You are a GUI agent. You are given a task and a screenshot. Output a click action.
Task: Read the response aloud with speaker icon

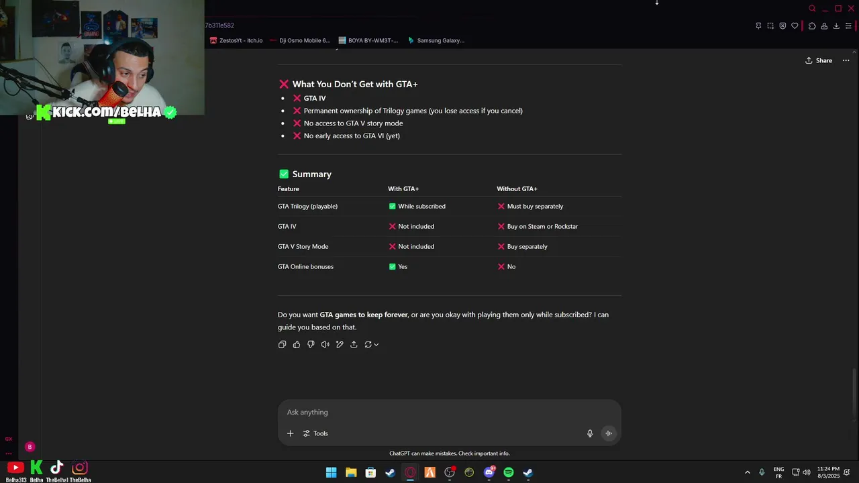325,344
